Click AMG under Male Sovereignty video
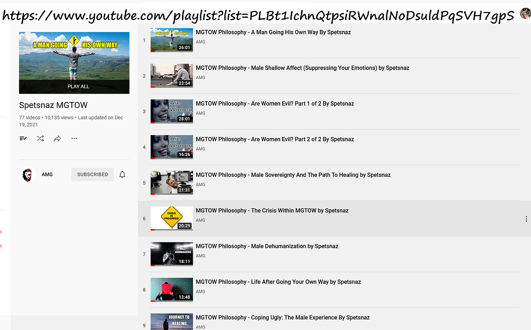The width and height of the screenshot is (531, 330). pyautogui.click(x=201, y=185)
